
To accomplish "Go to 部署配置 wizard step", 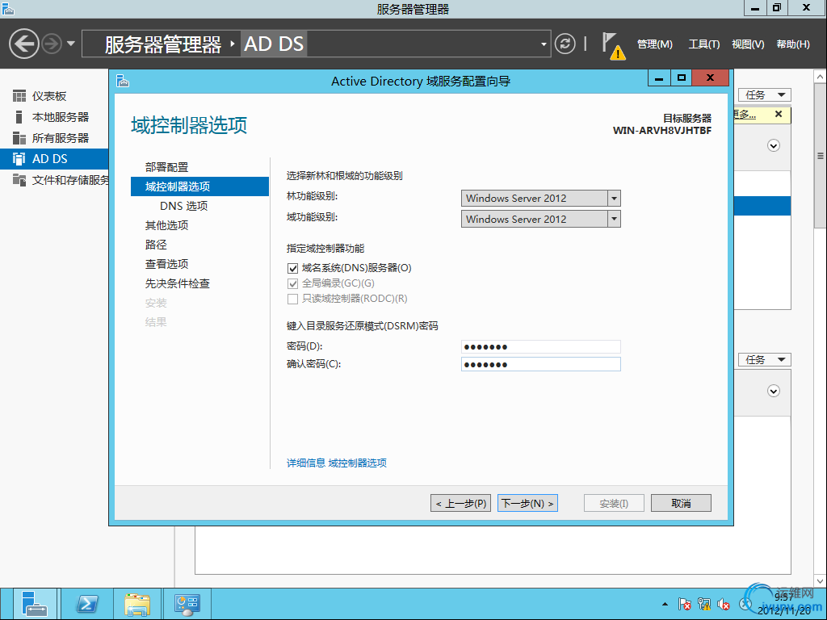I will point(166,167).
